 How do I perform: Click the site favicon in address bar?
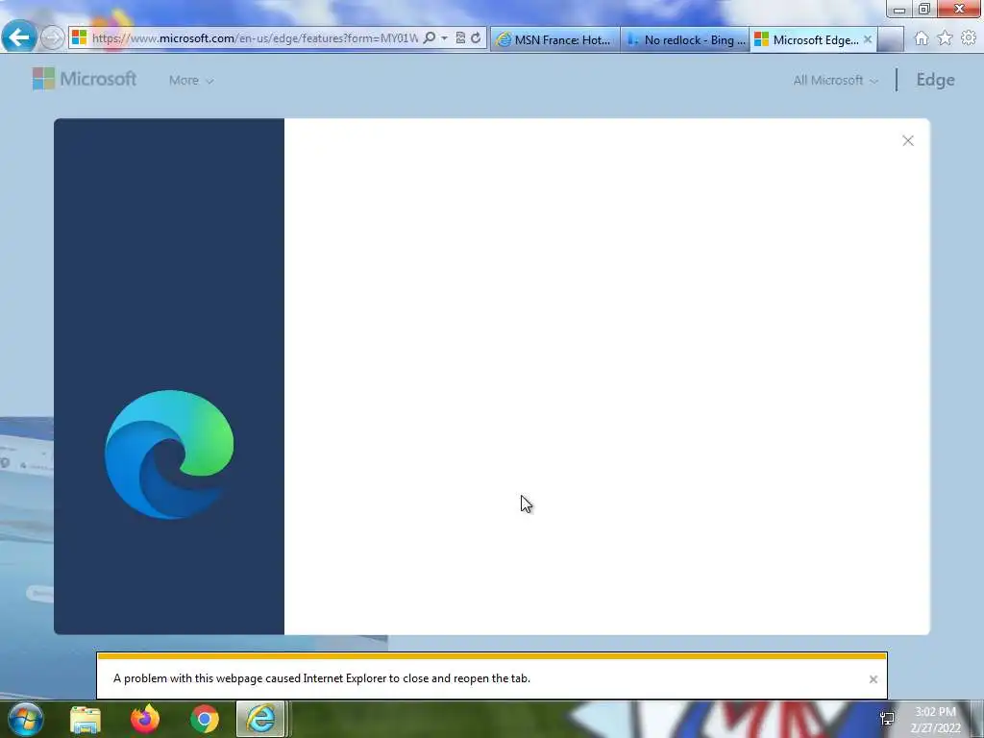[79, 38]
